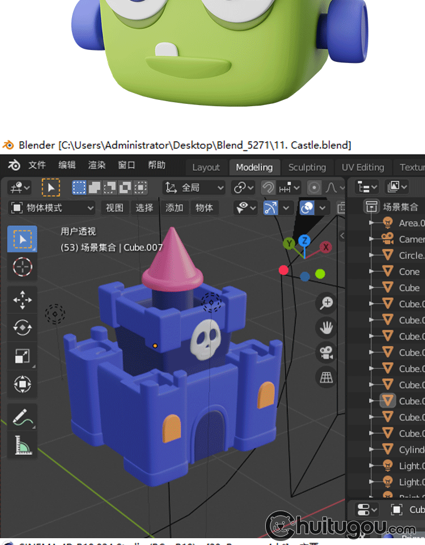Switch to the Sculpting workspace tab
The image size is (425, 545).
pos(307,167)
